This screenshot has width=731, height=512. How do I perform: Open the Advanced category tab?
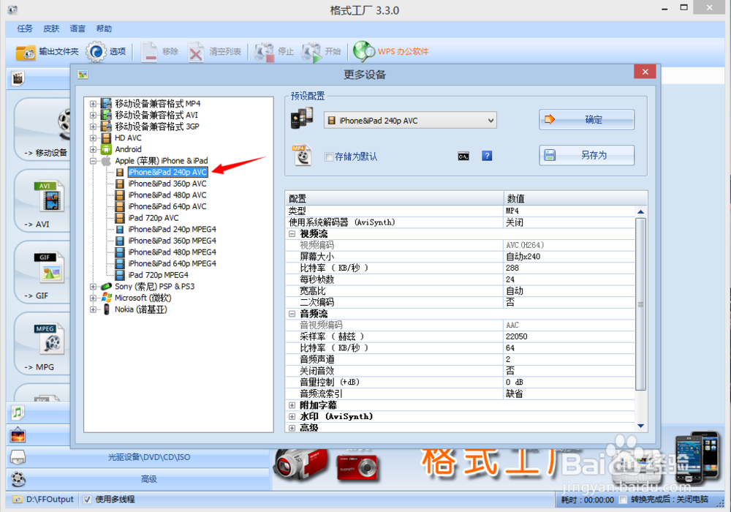click(149, 479)
